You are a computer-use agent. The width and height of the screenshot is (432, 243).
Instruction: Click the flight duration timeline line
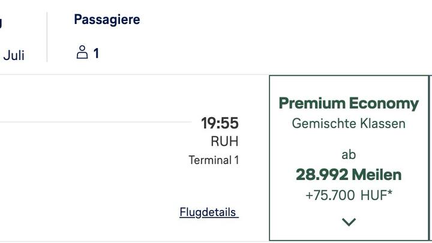(x=96, y=122)
